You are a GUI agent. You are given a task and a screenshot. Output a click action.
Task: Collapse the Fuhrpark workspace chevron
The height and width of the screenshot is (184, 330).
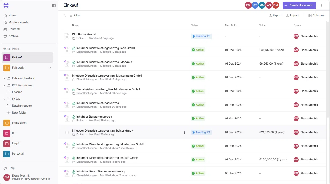click(50, 68)
